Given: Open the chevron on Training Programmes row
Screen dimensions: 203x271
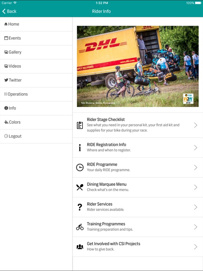Looking at the screenshot, I should (196, 227).
